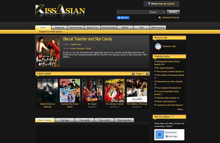Switch to the Top day tab

(65, 120)
